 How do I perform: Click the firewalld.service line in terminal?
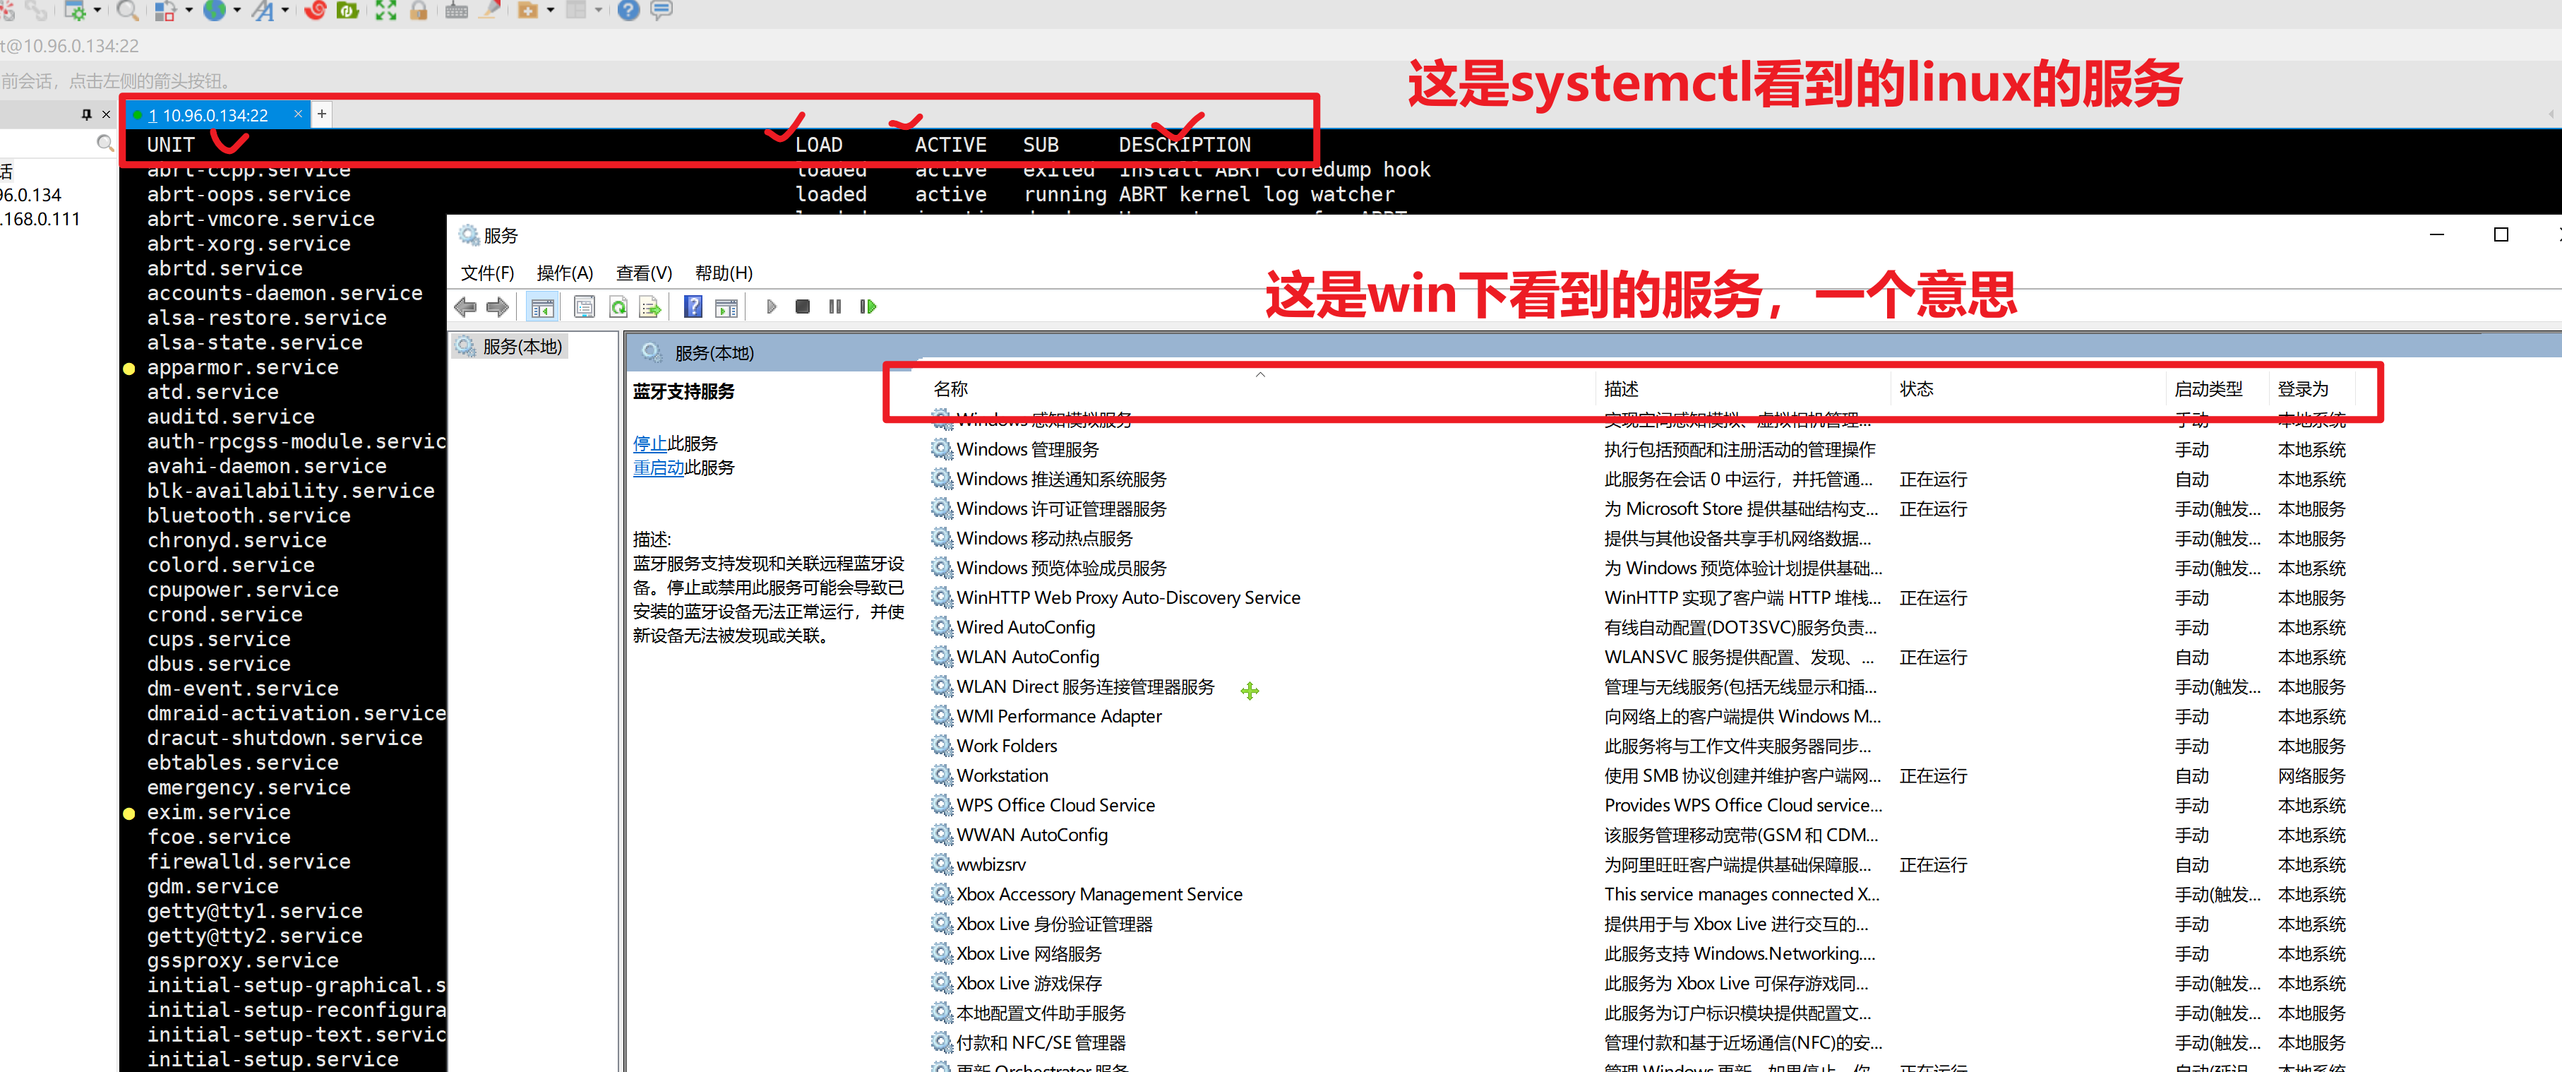(249, 861)
